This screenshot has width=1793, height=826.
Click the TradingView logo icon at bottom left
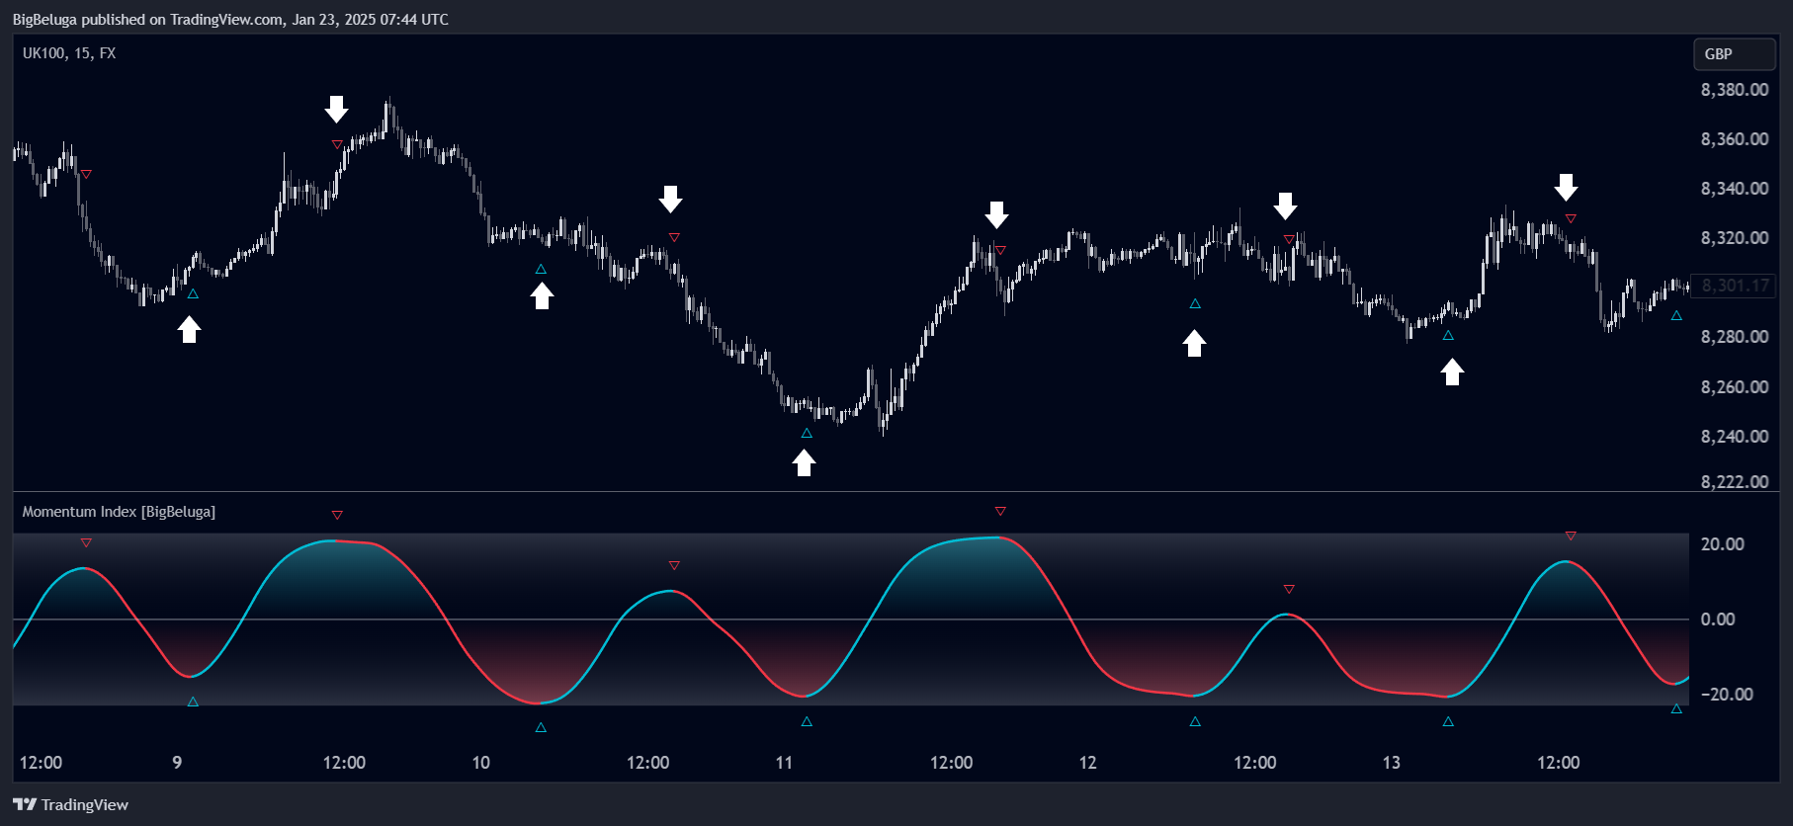click(x=24, y=804)
